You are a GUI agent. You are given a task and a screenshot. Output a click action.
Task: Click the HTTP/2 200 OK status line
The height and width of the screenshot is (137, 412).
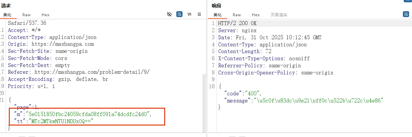237,23
